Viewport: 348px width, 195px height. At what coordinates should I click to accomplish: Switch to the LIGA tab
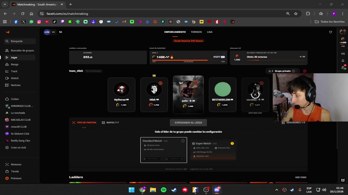[210, 32]
